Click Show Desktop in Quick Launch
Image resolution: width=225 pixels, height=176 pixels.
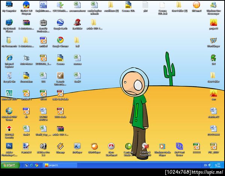pos(26,165)
